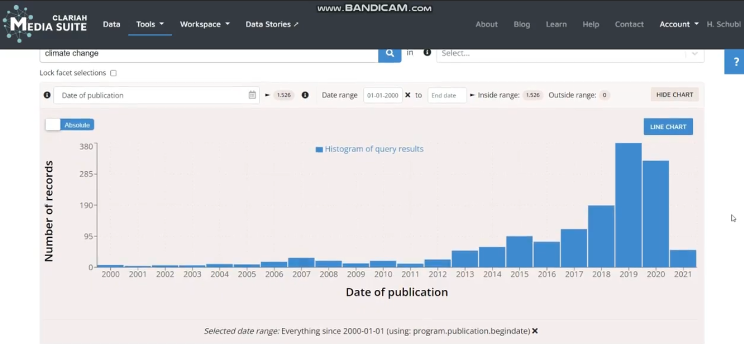Open the blue question mark help tab
This screenshot has width=744, height=344.
(736, 62)
